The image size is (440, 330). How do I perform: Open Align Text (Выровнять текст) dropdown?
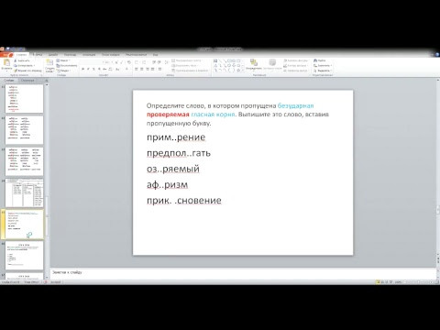(185, 65)
